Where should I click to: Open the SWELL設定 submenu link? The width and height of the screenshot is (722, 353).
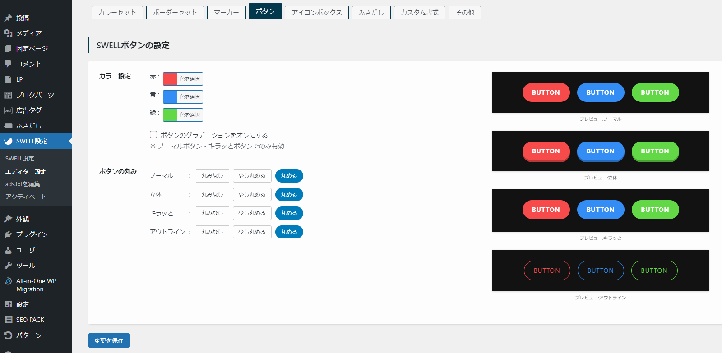[20, 159]
